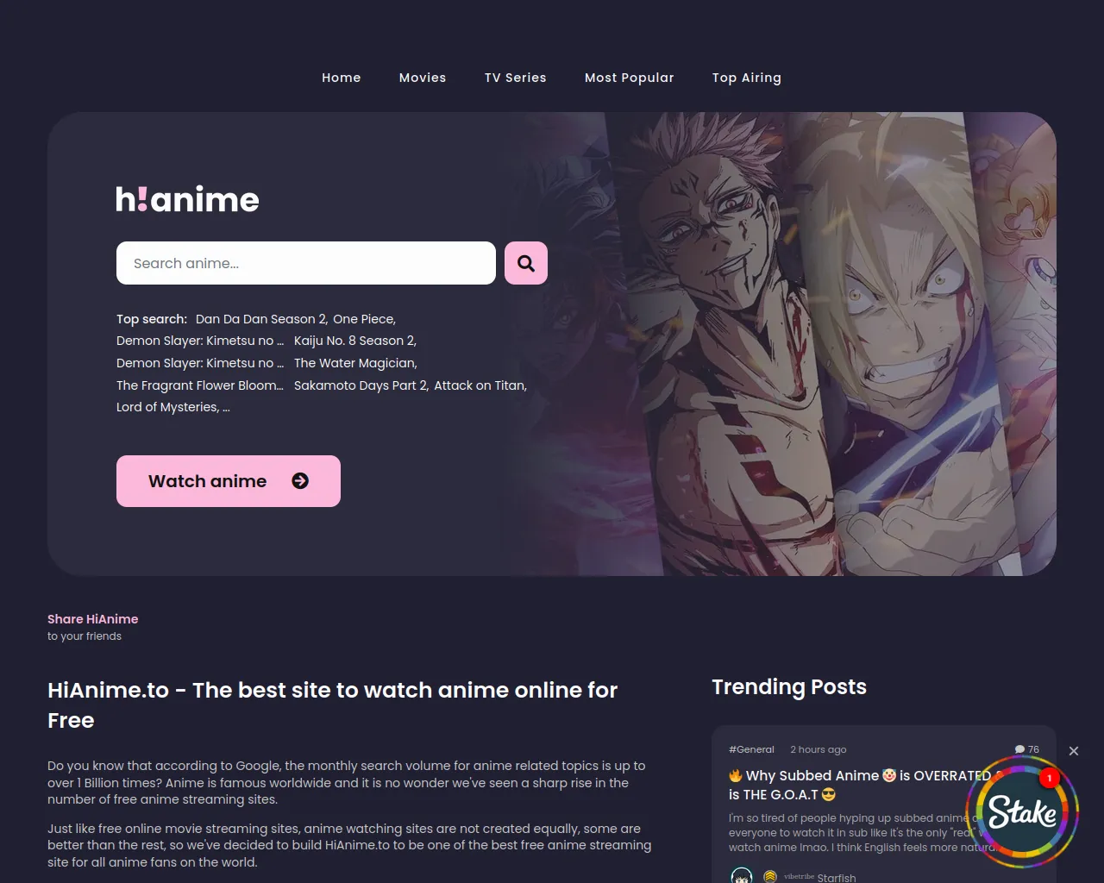Open the Stake ad badge
This screenshot has width=1104, height=883.
[x=1022, y=811]
